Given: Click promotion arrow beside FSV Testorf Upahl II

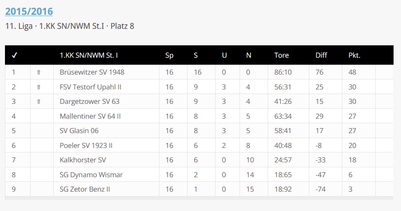Looking at the screenshot, I should 39,87.
